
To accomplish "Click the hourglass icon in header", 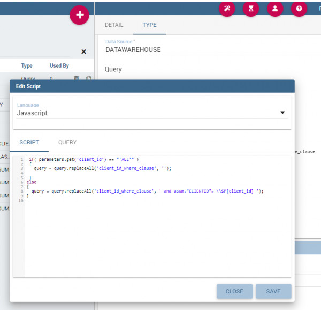I will [251, 9].
